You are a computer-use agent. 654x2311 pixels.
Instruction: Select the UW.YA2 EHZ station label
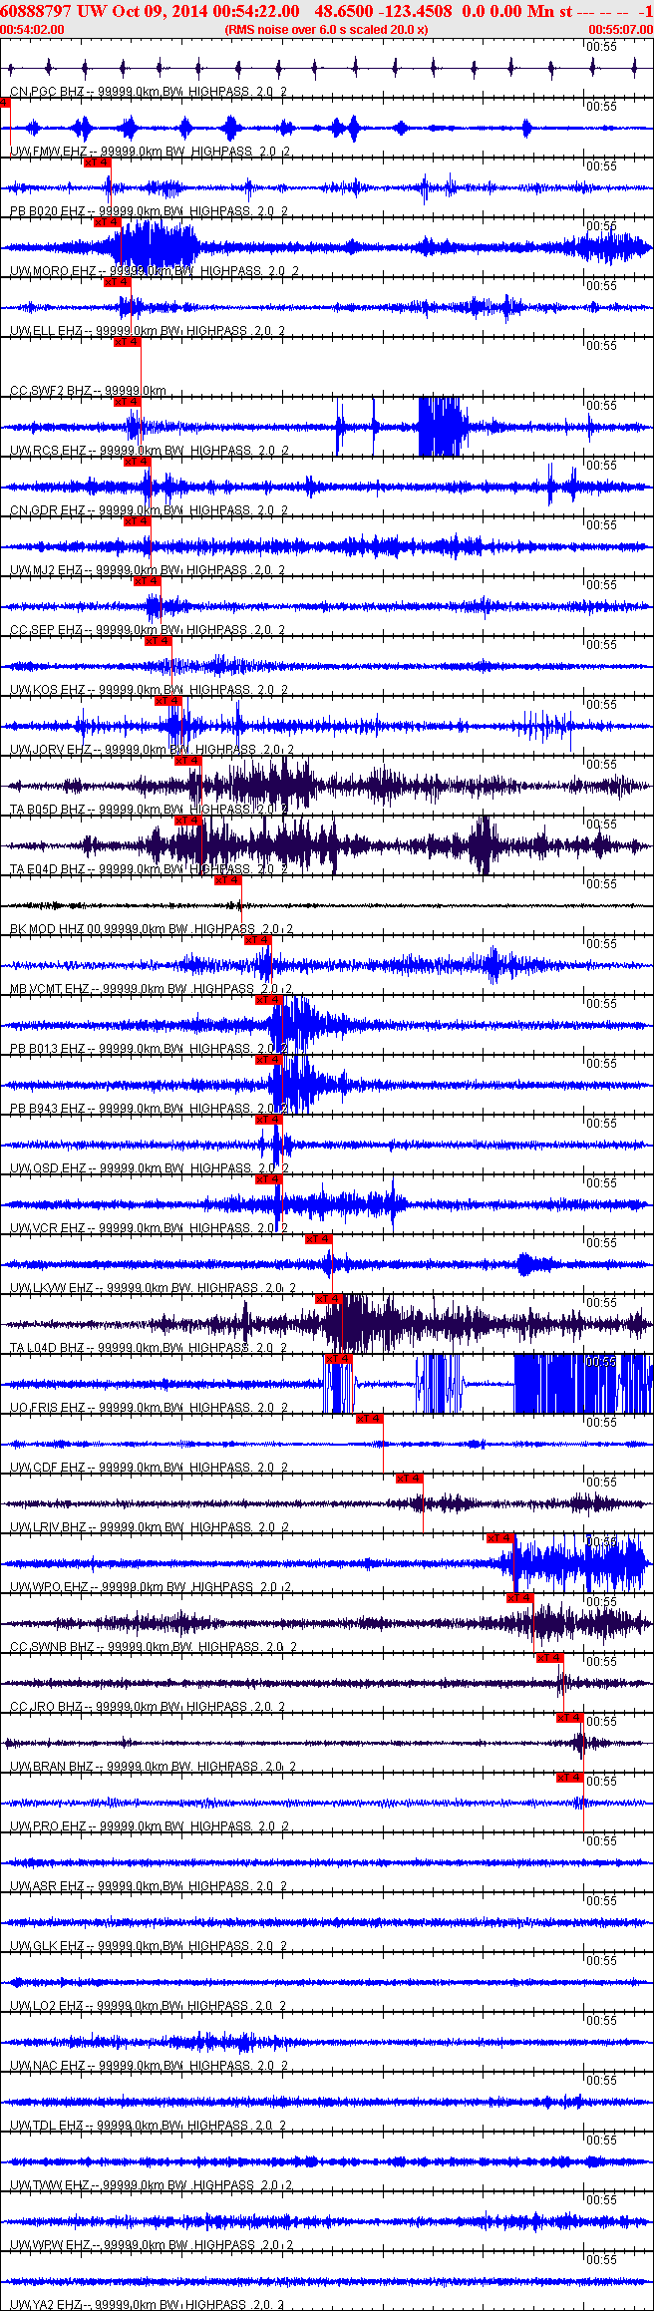click(148, 2305)
